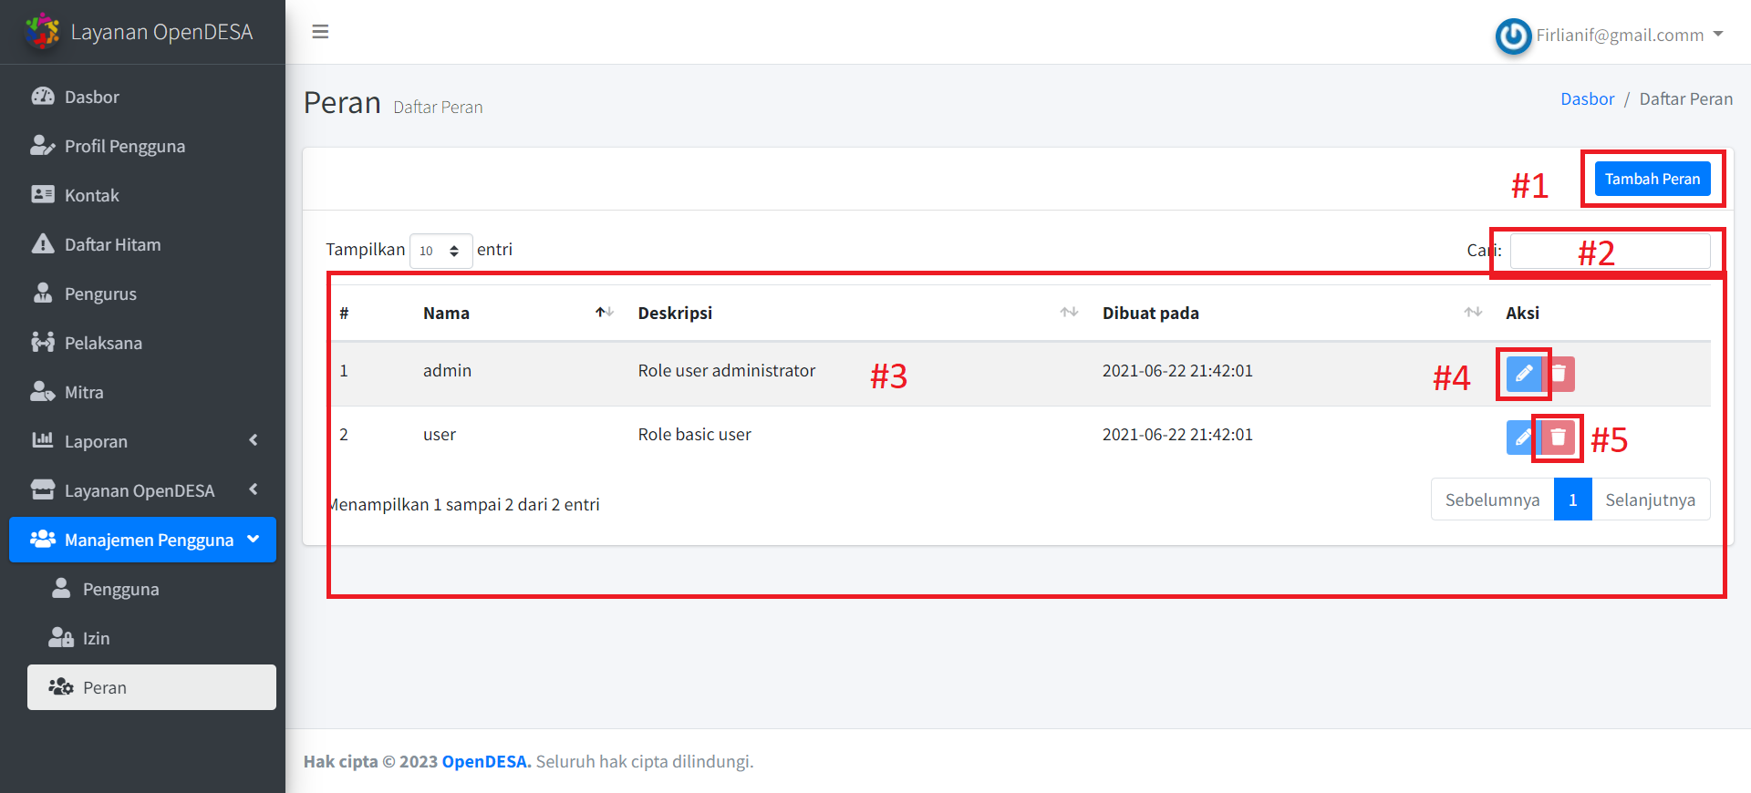Click the 'user' name cell
Image resolution: width=1751 pixels, height=793 pixels.
[x=440, y=434]
